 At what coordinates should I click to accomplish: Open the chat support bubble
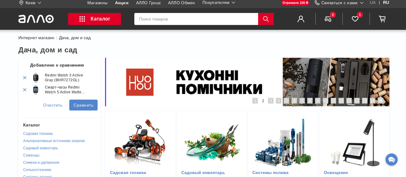pos(391,159)
